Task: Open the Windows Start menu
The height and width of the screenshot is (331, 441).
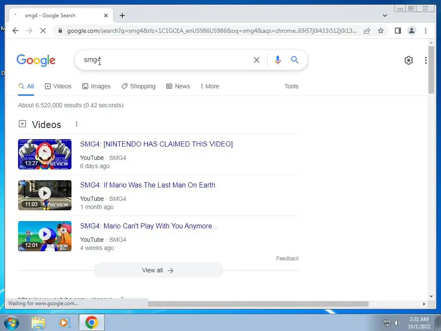Action: point(12,322)
